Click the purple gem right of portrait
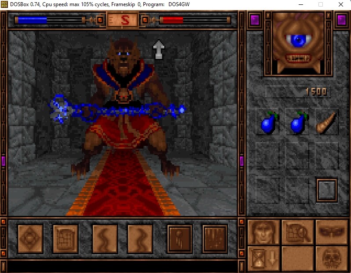This screenshot has height=273, width=351. pos(341,20)
